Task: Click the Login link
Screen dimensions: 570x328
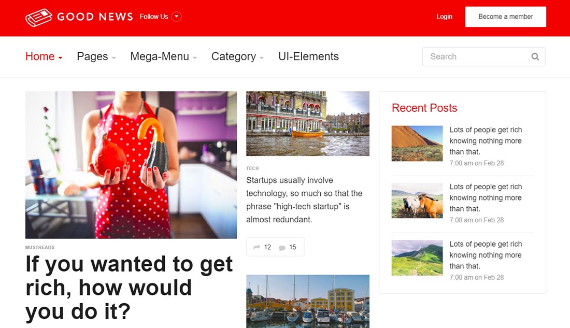Action: (444, 17)
